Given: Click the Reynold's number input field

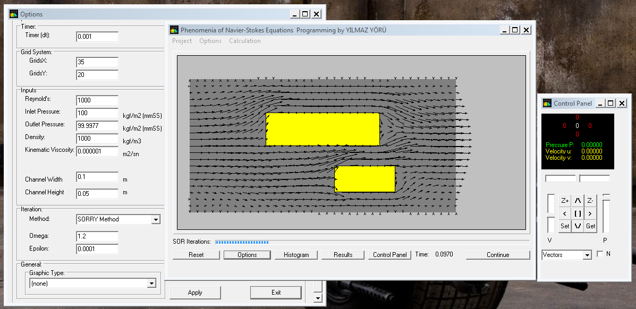Looking at the screenshot, I should pyautogui.click(x=97, y=100).
